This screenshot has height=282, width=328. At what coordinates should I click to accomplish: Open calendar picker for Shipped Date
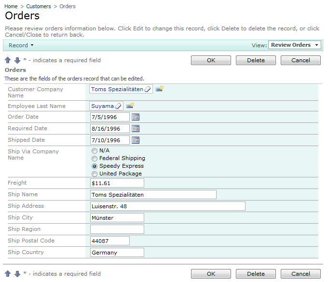tap(136, 140)
